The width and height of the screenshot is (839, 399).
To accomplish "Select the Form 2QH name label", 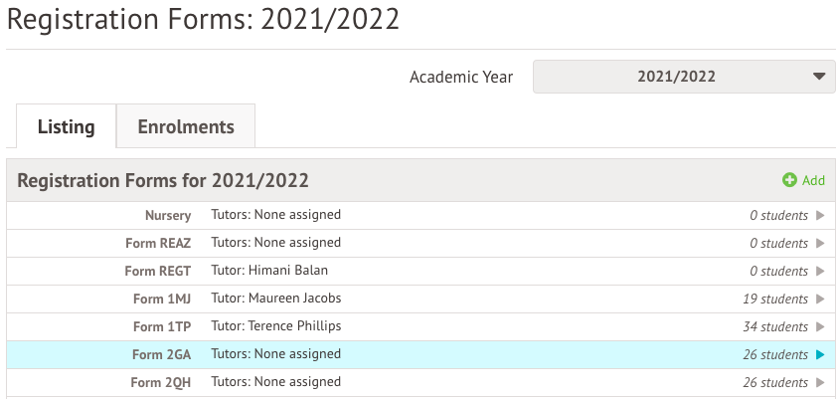I will [x=161, y=382].
